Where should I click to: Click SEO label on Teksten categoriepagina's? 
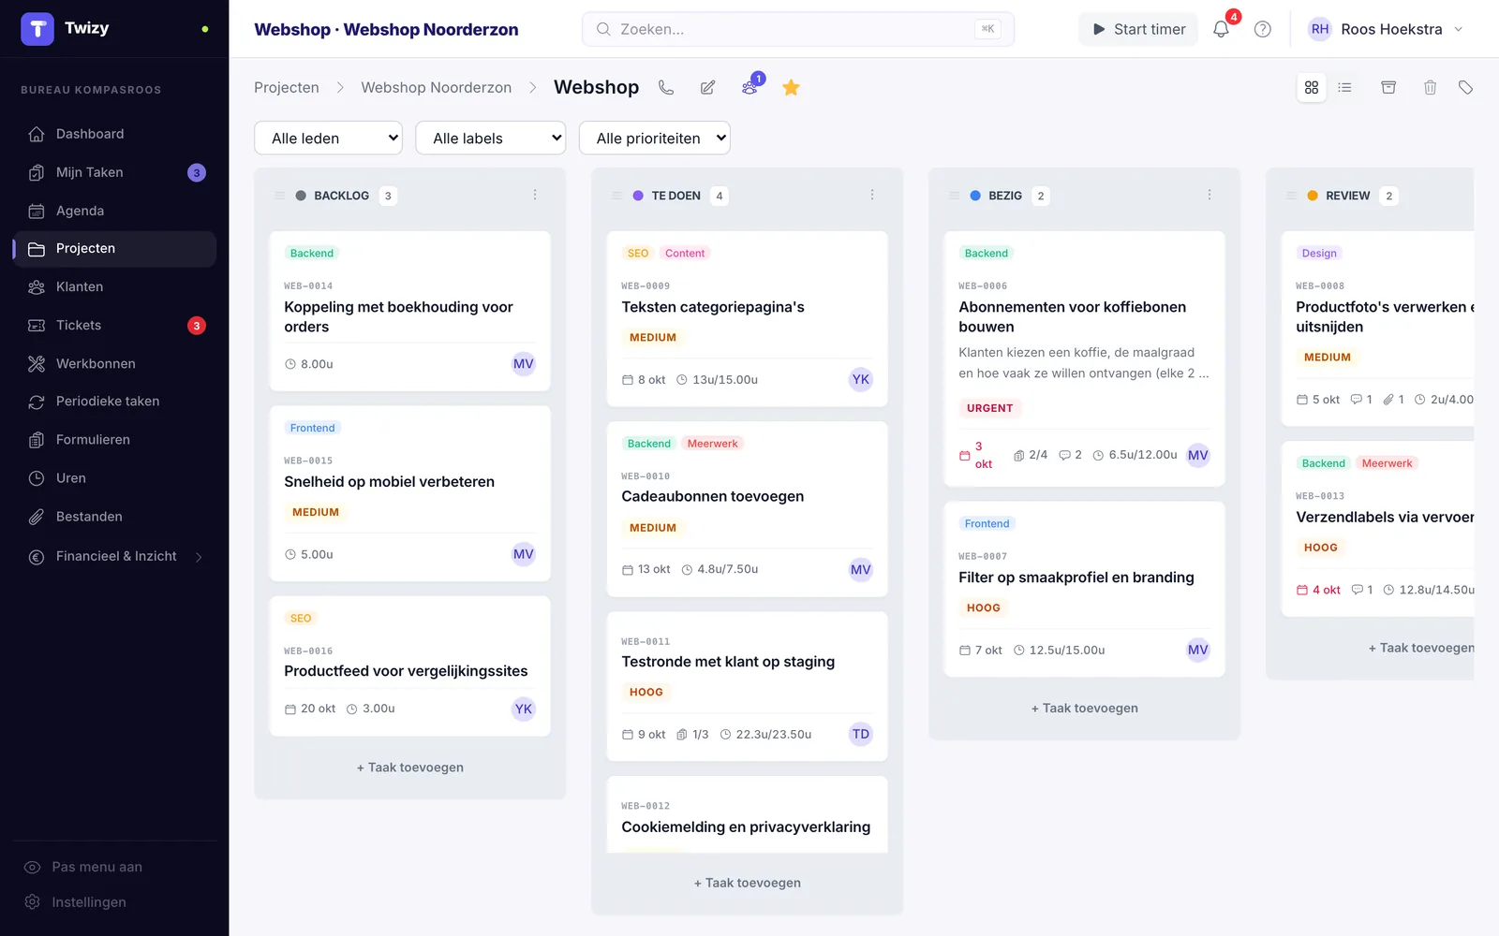pos(638,253)
